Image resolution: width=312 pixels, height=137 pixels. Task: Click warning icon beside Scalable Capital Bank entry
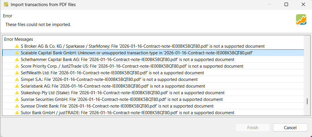[x=17, y=53]
